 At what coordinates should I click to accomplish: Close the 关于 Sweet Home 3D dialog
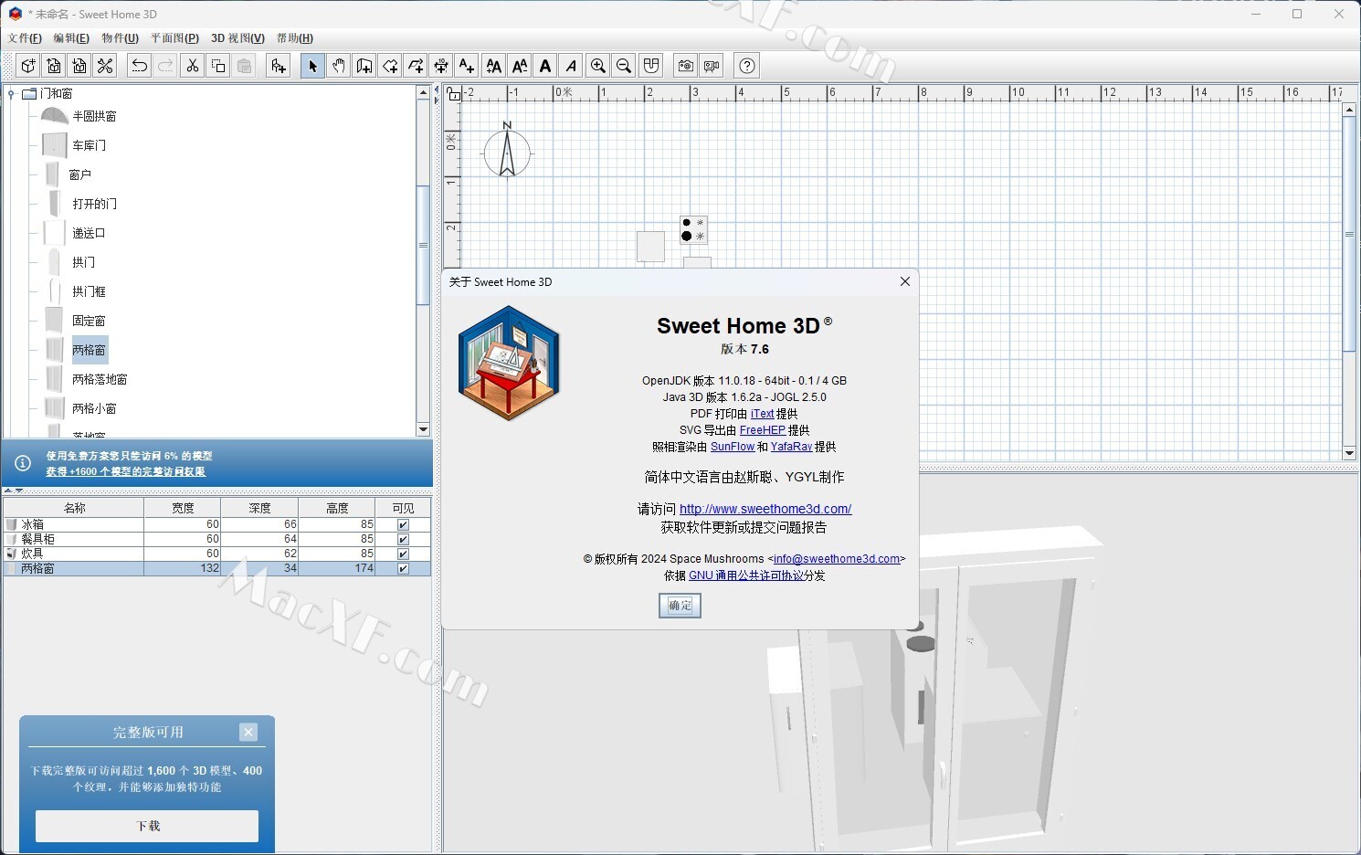(x=904, y=281)
